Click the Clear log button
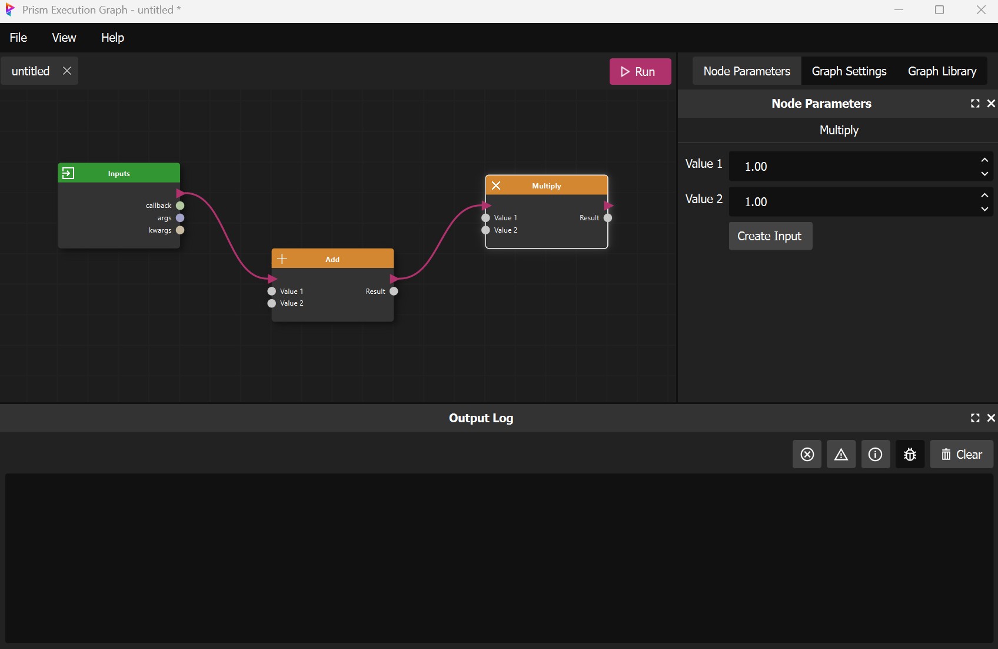Screen dimensions: 998x649 click(962, 455)
